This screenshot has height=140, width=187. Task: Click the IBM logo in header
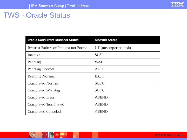[x=177, y=5]
